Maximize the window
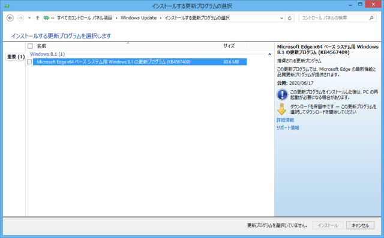 click(x=360, y=4)
